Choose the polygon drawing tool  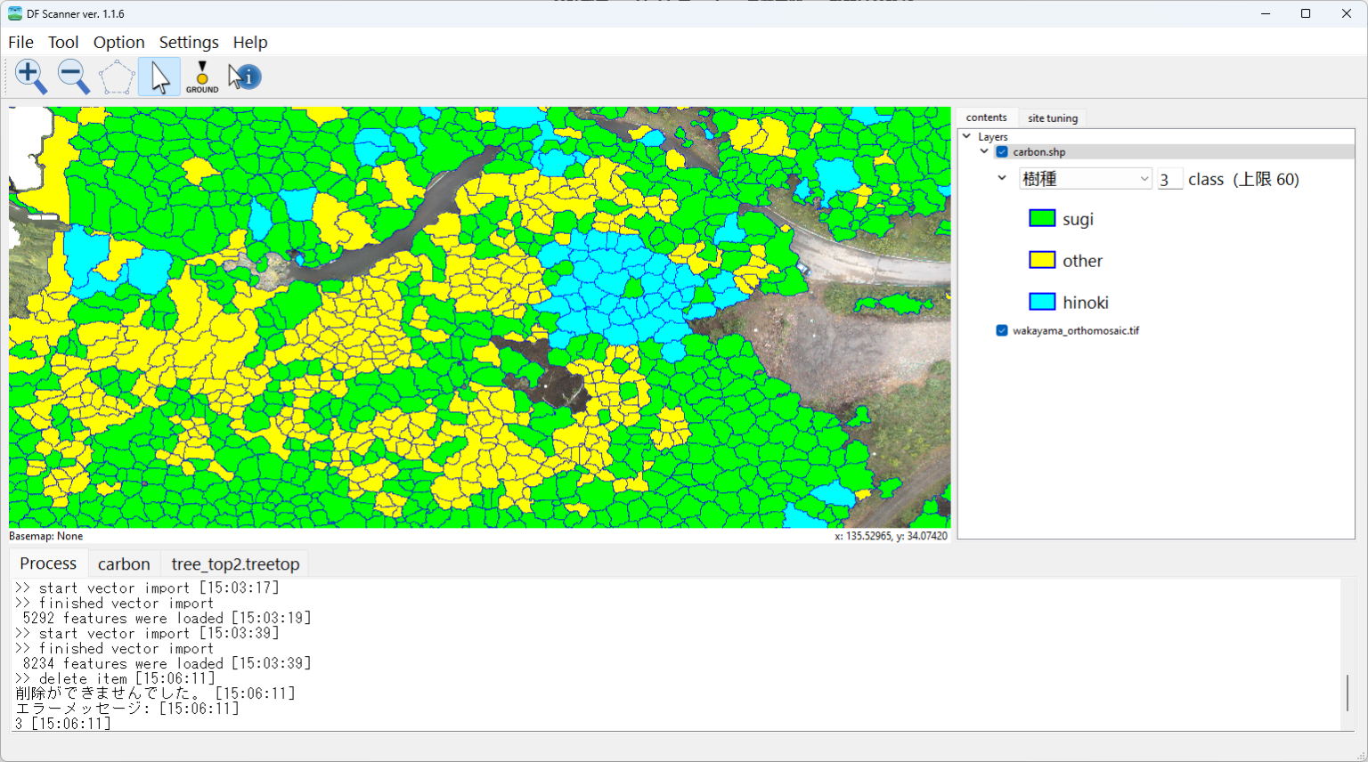(116, 76)
